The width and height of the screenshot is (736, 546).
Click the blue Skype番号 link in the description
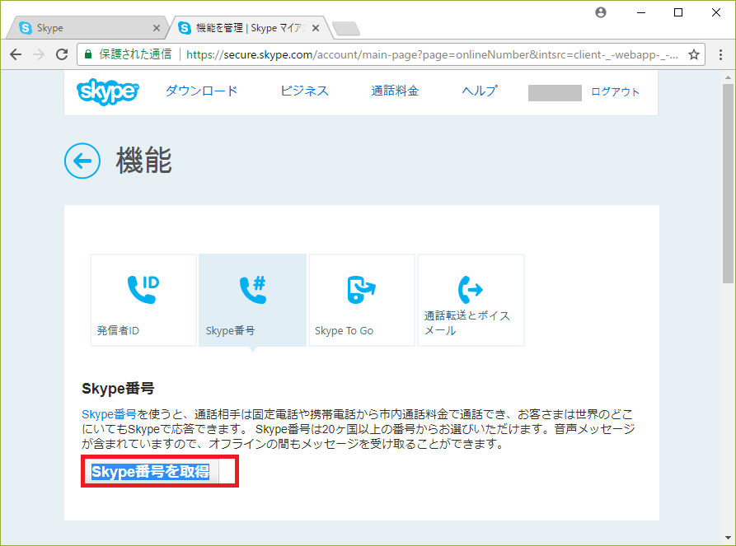109,414
